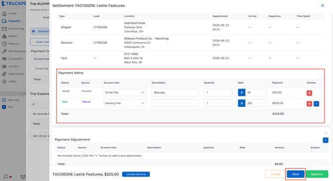Screen dimensions: 333x181
Task: Click the Test workspace icon
Action: click(4, 107)
